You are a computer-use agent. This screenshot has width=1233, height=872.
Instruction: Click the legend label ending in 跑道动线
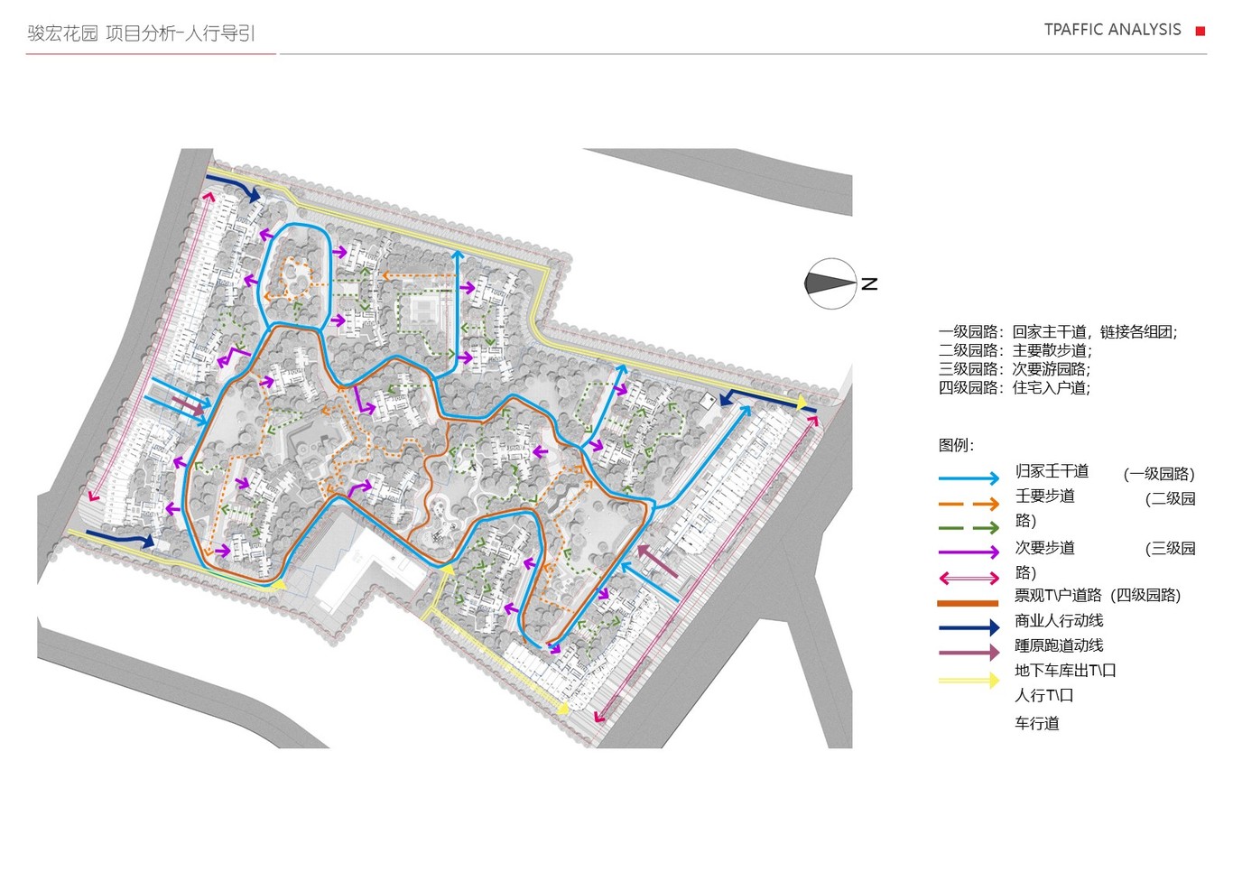(x=1059, y=645)
